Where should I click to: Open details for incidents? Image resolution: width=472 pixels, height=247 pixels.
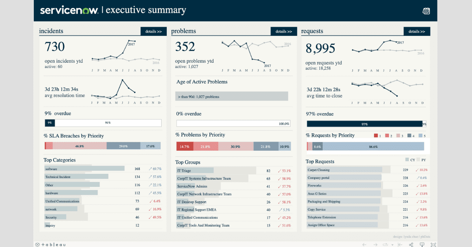[x=153, y=31]
